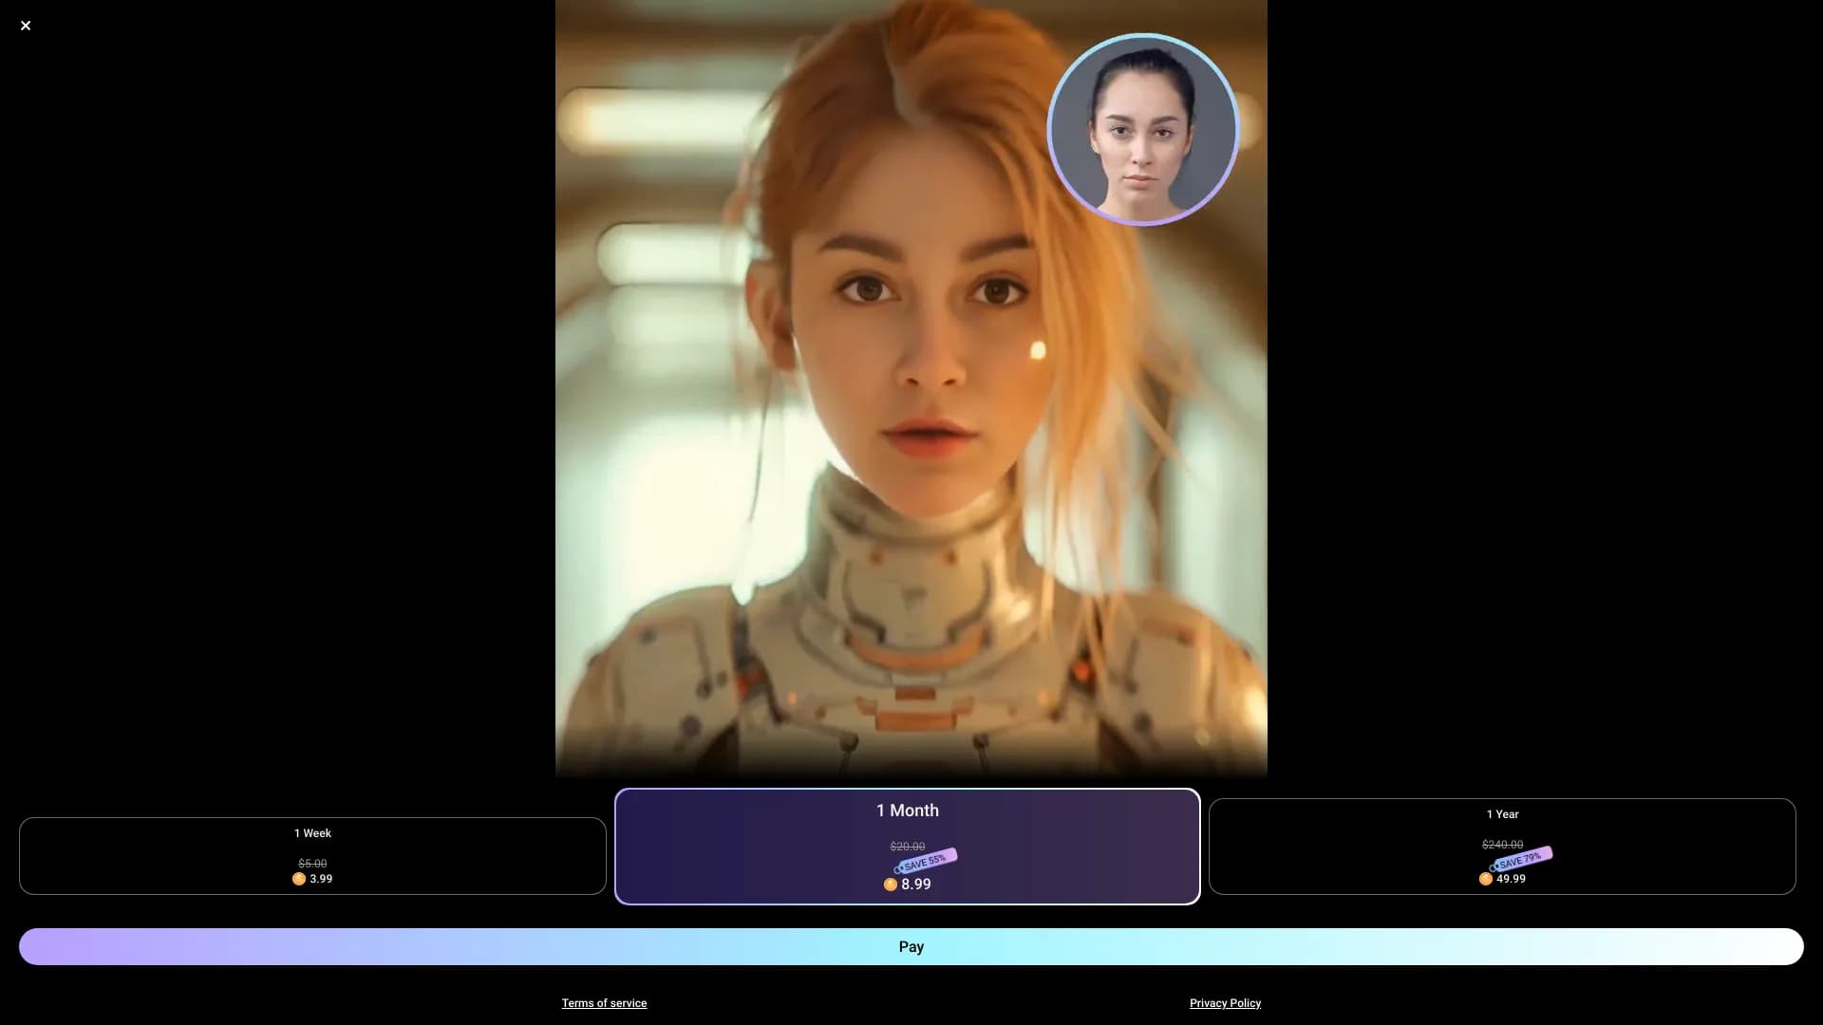Screen dimensions: 1823x1025
Task: Click the gradient Pay bar
Action: click(911, 946)
